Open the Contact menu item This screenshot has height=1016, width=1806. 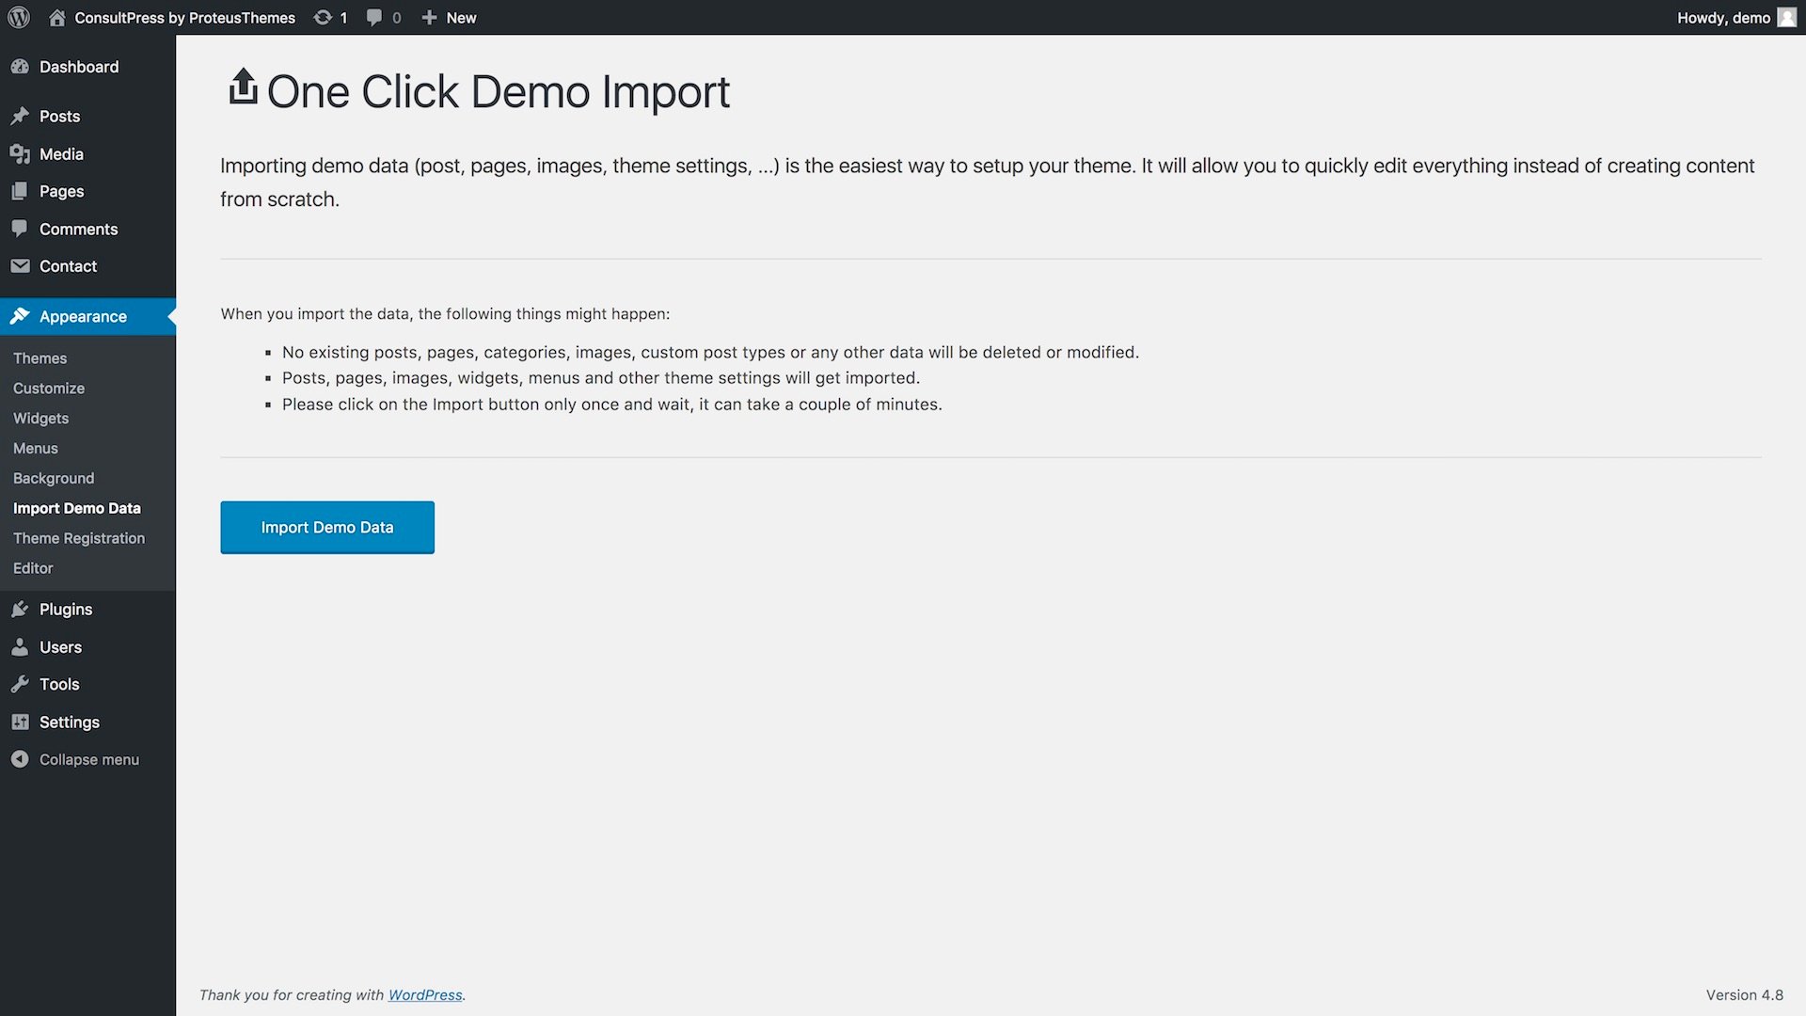[x=68, y=266]
